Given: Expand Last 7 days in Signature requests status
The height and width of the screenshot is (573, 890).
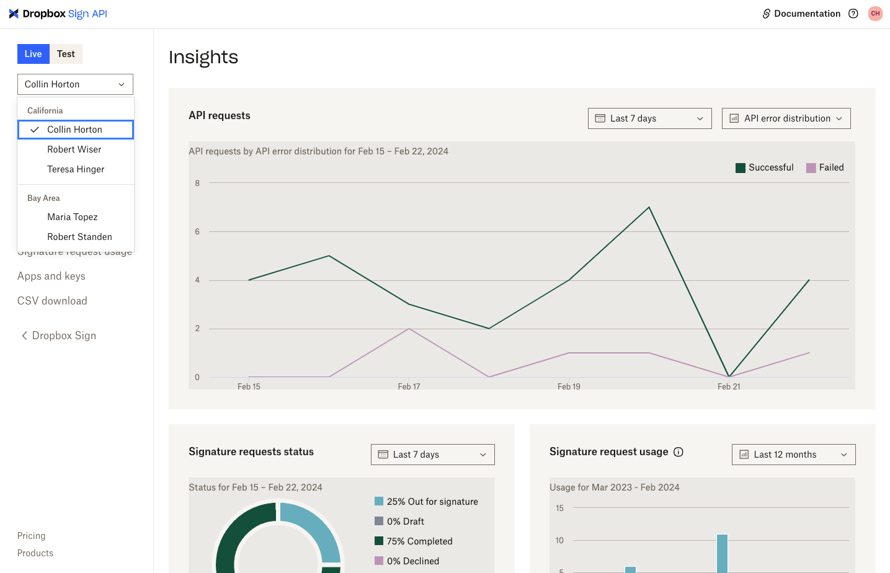Looking at the screenshot, I should [432, 455].
